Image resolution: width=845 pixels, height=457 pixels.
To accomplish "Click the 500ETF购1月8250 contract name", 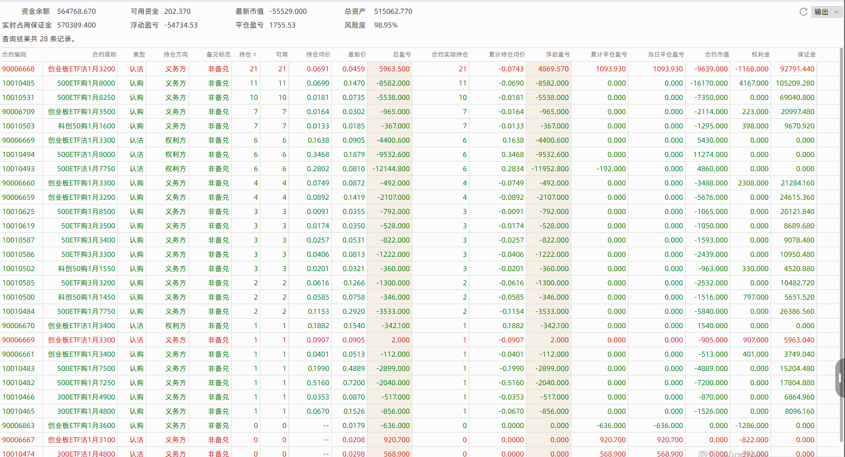I will coord(86,97).
